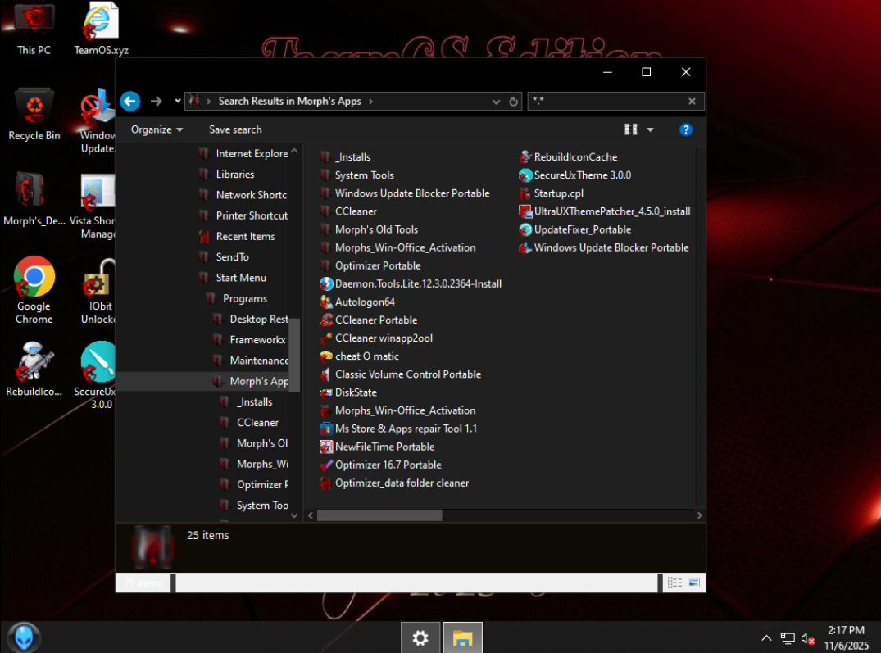The height and width of the screenshot is (653, 881).
Task: Select UltraUXThemePatcher installer icon
Action: 525,211
